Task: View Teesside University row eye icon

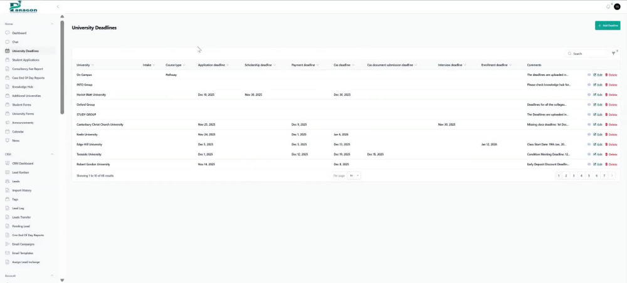Action: click(x=589, y=155)
